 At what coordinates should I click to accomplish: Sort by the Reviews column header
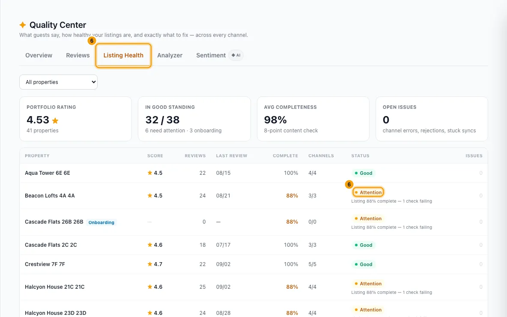click(195, 156)
